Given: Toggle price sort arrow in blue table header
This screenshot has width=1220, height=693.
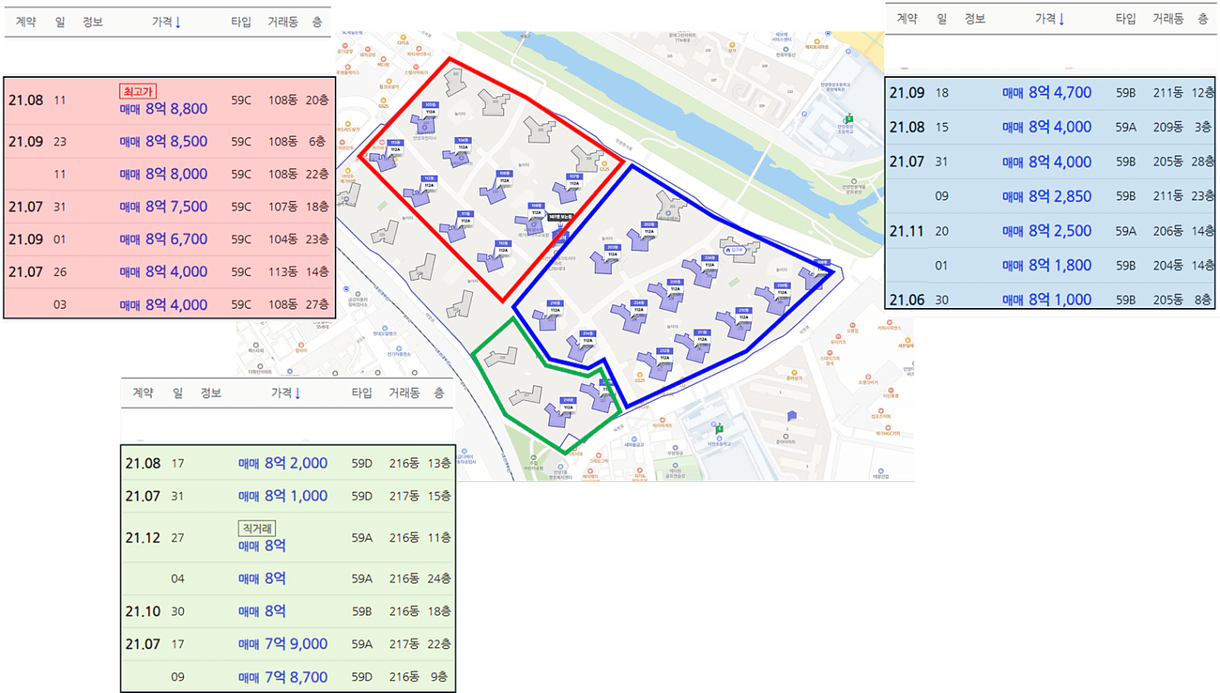Looking at the screenshot, I should point(1061,19).
